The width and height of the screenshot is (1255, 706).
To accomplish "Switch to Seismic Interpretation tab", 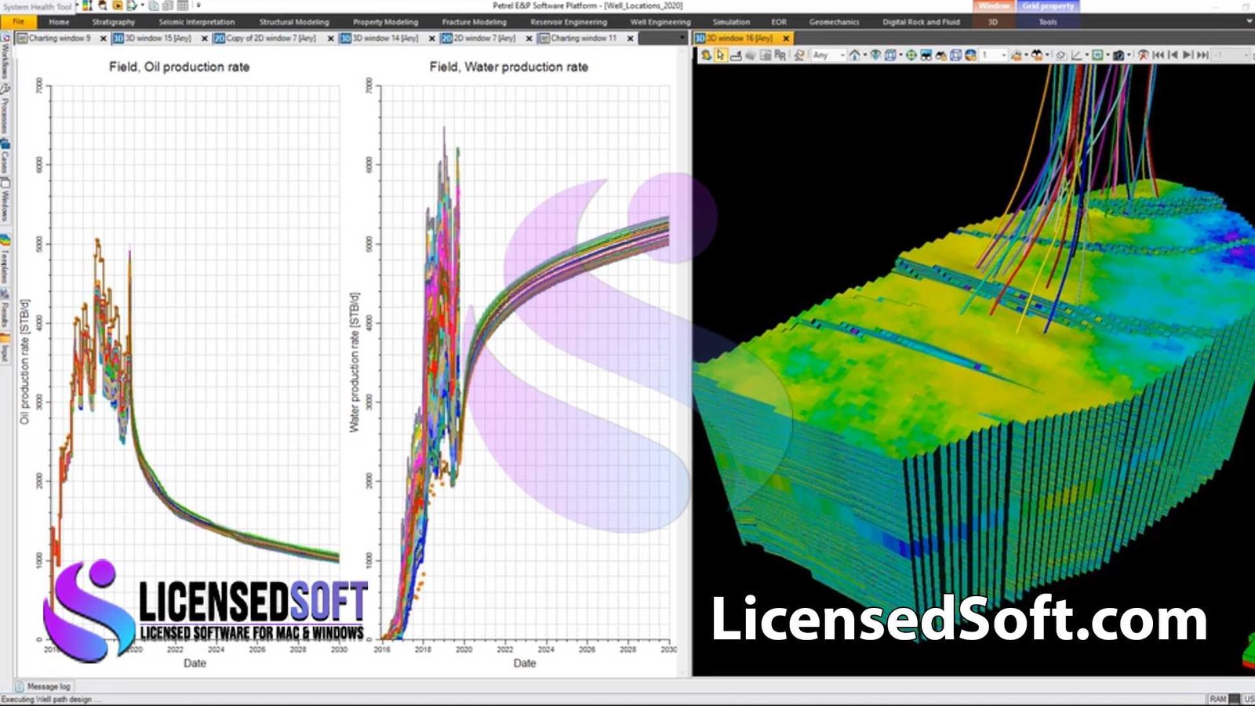I will pos(197,22).
